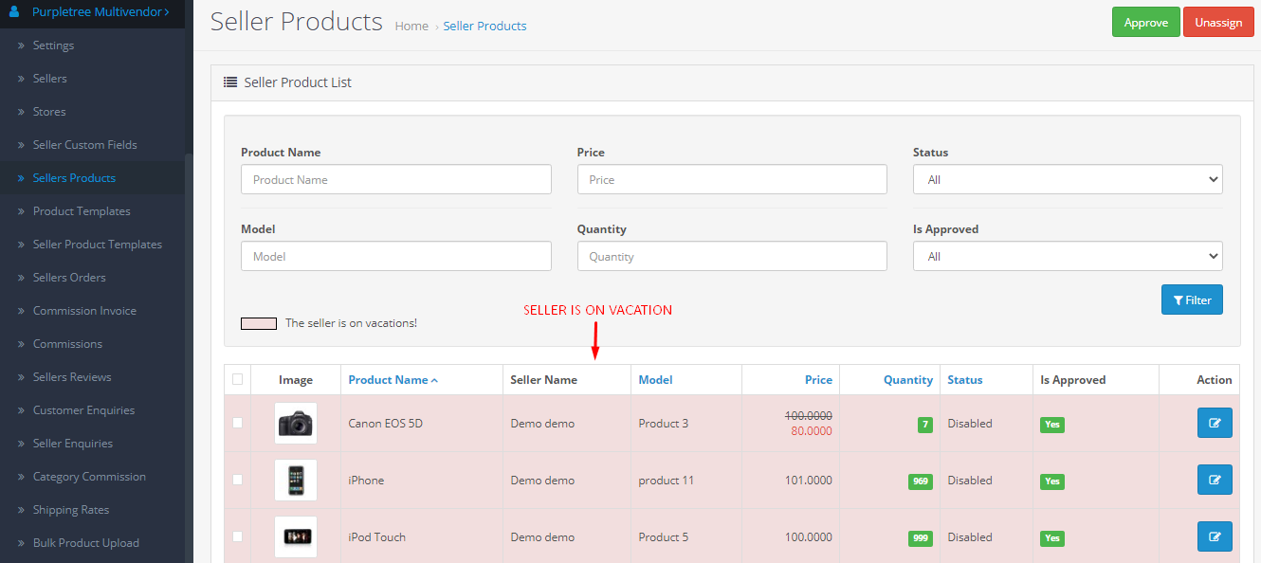Tick the checkbox for Canon EOS 5D
Screen dimensions: 1261x563
point(237,423)
